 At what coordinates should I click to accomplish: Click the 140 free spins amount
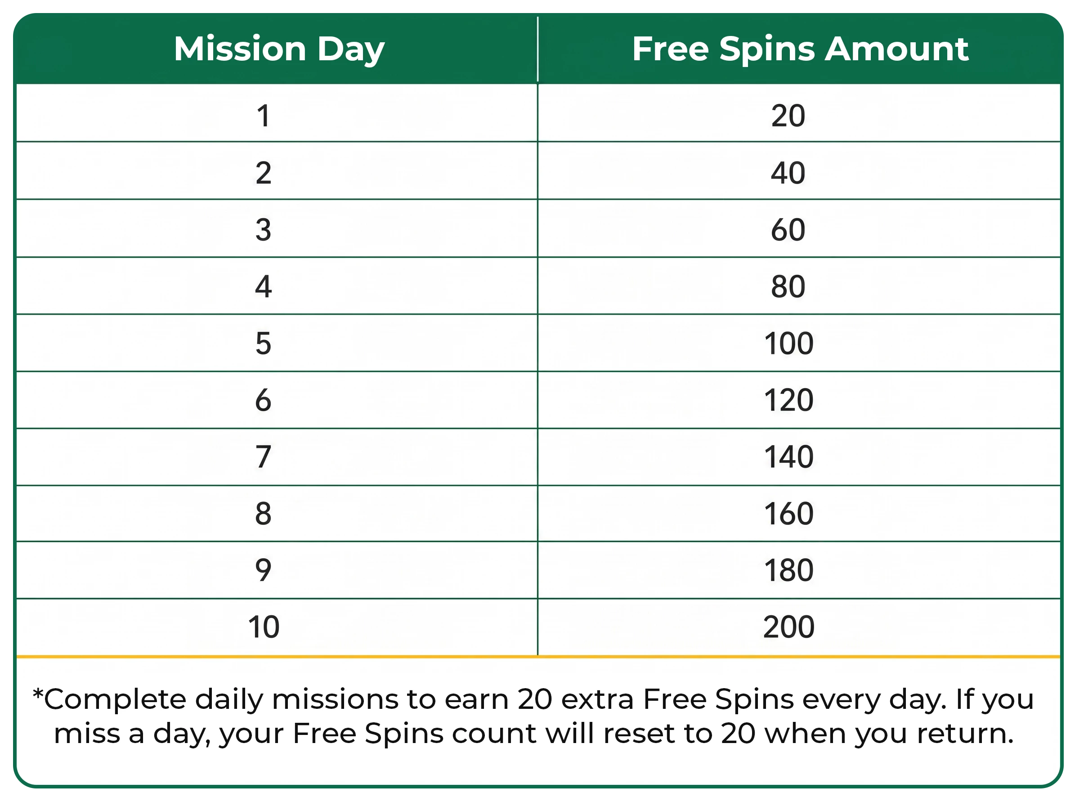(789, 457)
